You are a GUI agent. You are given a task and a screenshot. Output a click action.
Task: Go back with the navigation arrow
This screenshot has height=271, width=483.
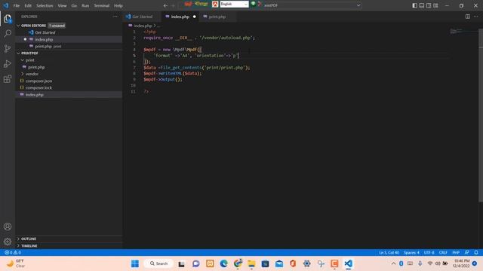[165, 5]
